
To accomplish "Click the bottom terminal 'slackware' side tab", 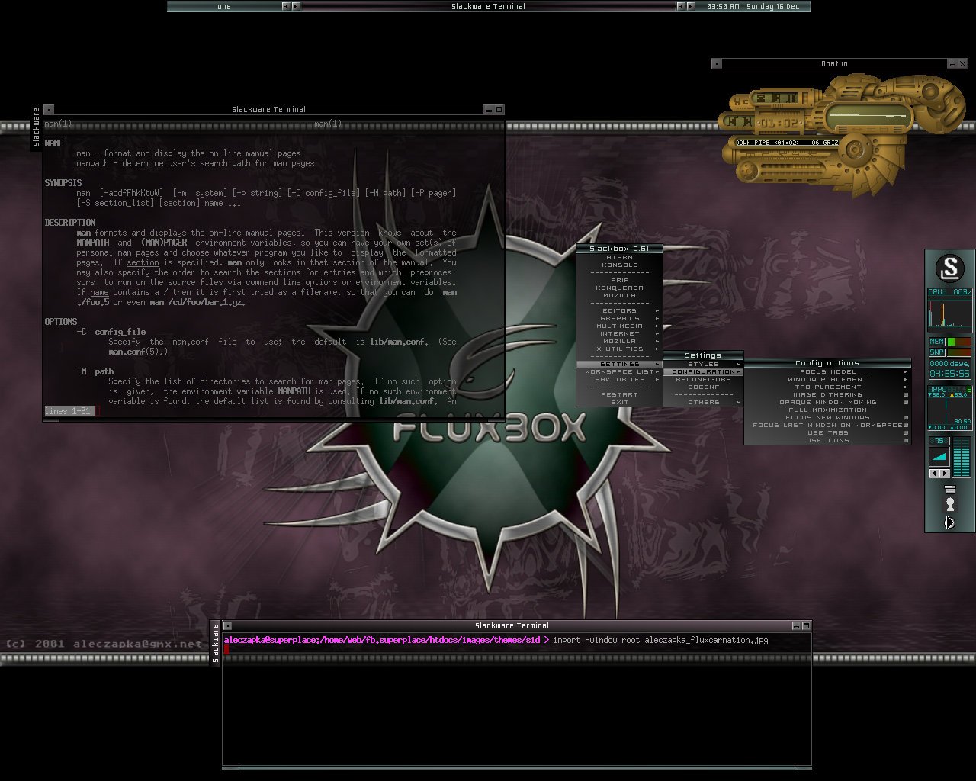I will pos(216,644).
